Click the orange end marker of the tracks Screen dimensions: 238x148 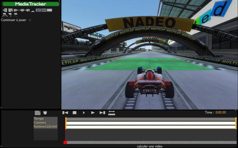point(236,123)
